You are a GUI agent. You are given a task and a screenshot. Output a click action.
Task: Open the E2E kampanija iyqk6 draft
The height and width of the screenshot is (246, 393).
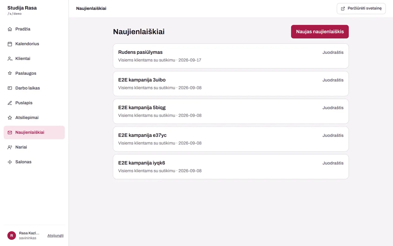(x=231, y=167)
